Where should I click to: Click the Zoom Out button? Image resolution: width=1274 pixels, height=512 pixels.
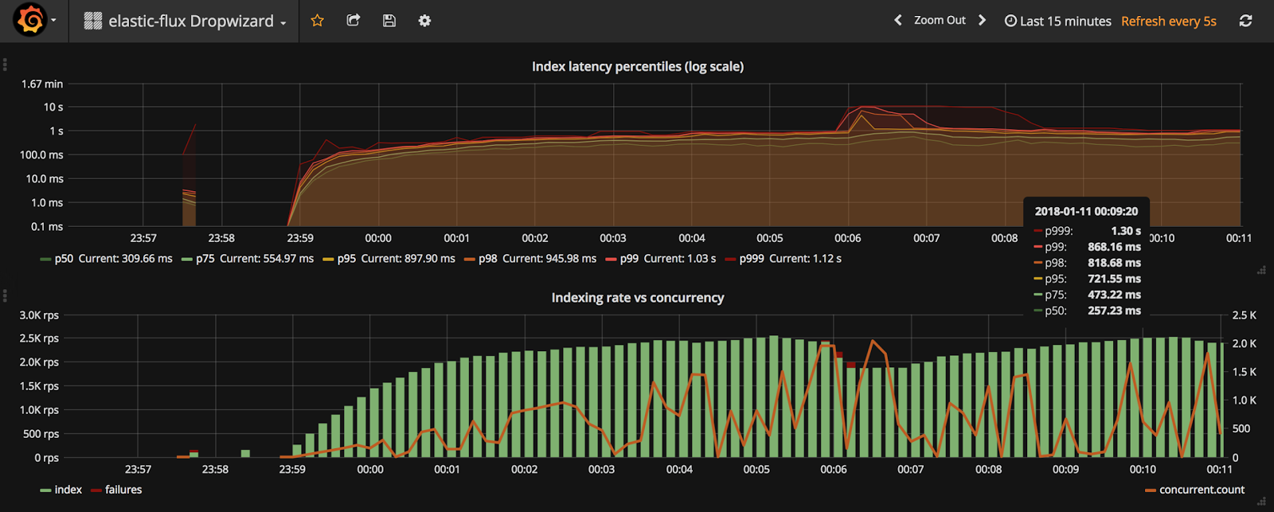point(940,21)
